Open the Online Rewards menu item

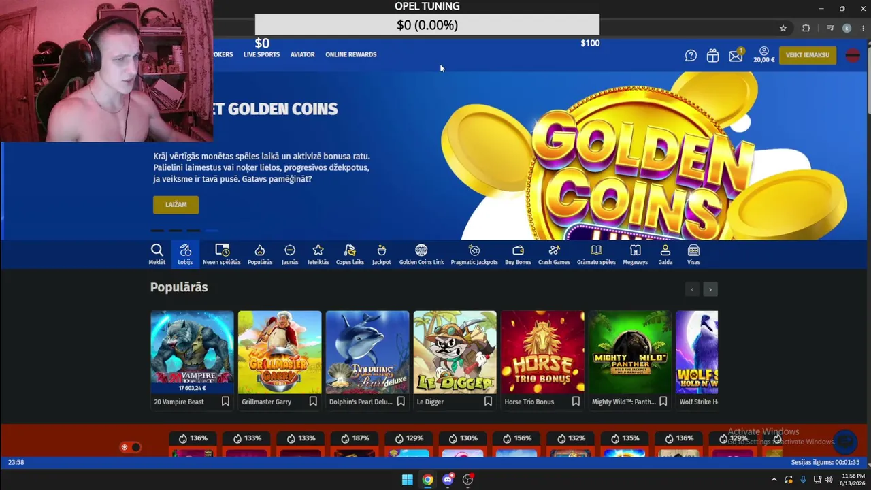tap(350, 54)
